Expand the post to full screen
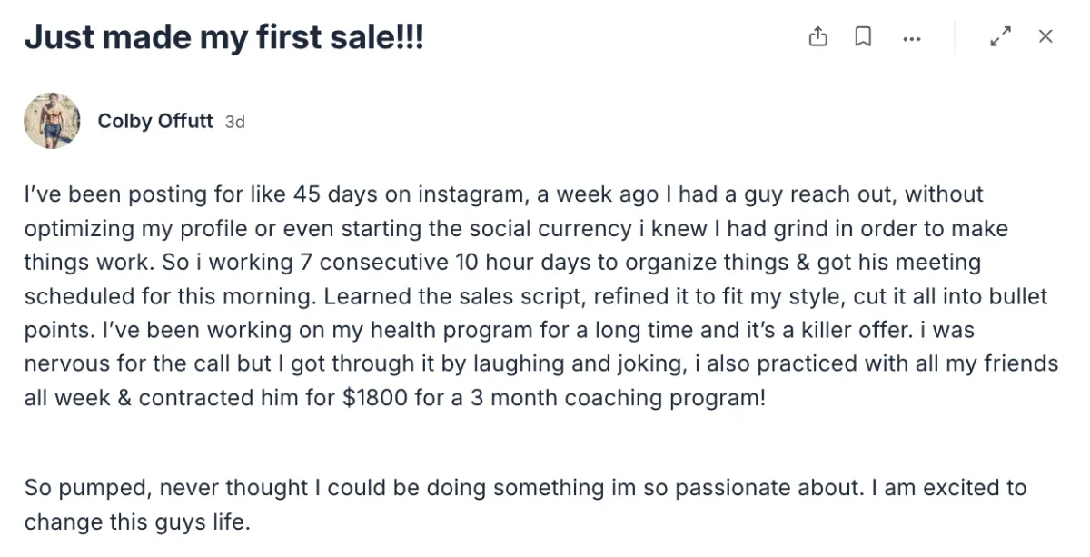 coord(1000,37)
